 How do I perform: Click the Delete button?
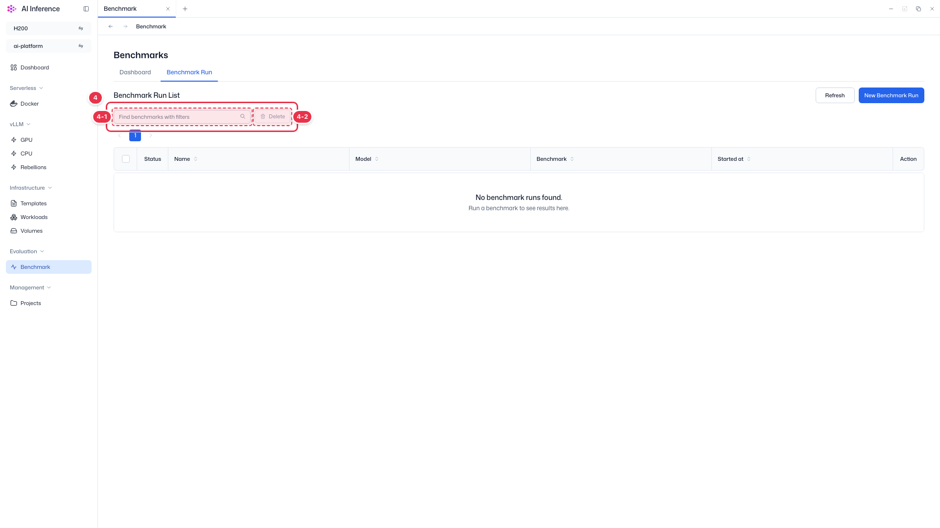273,116
